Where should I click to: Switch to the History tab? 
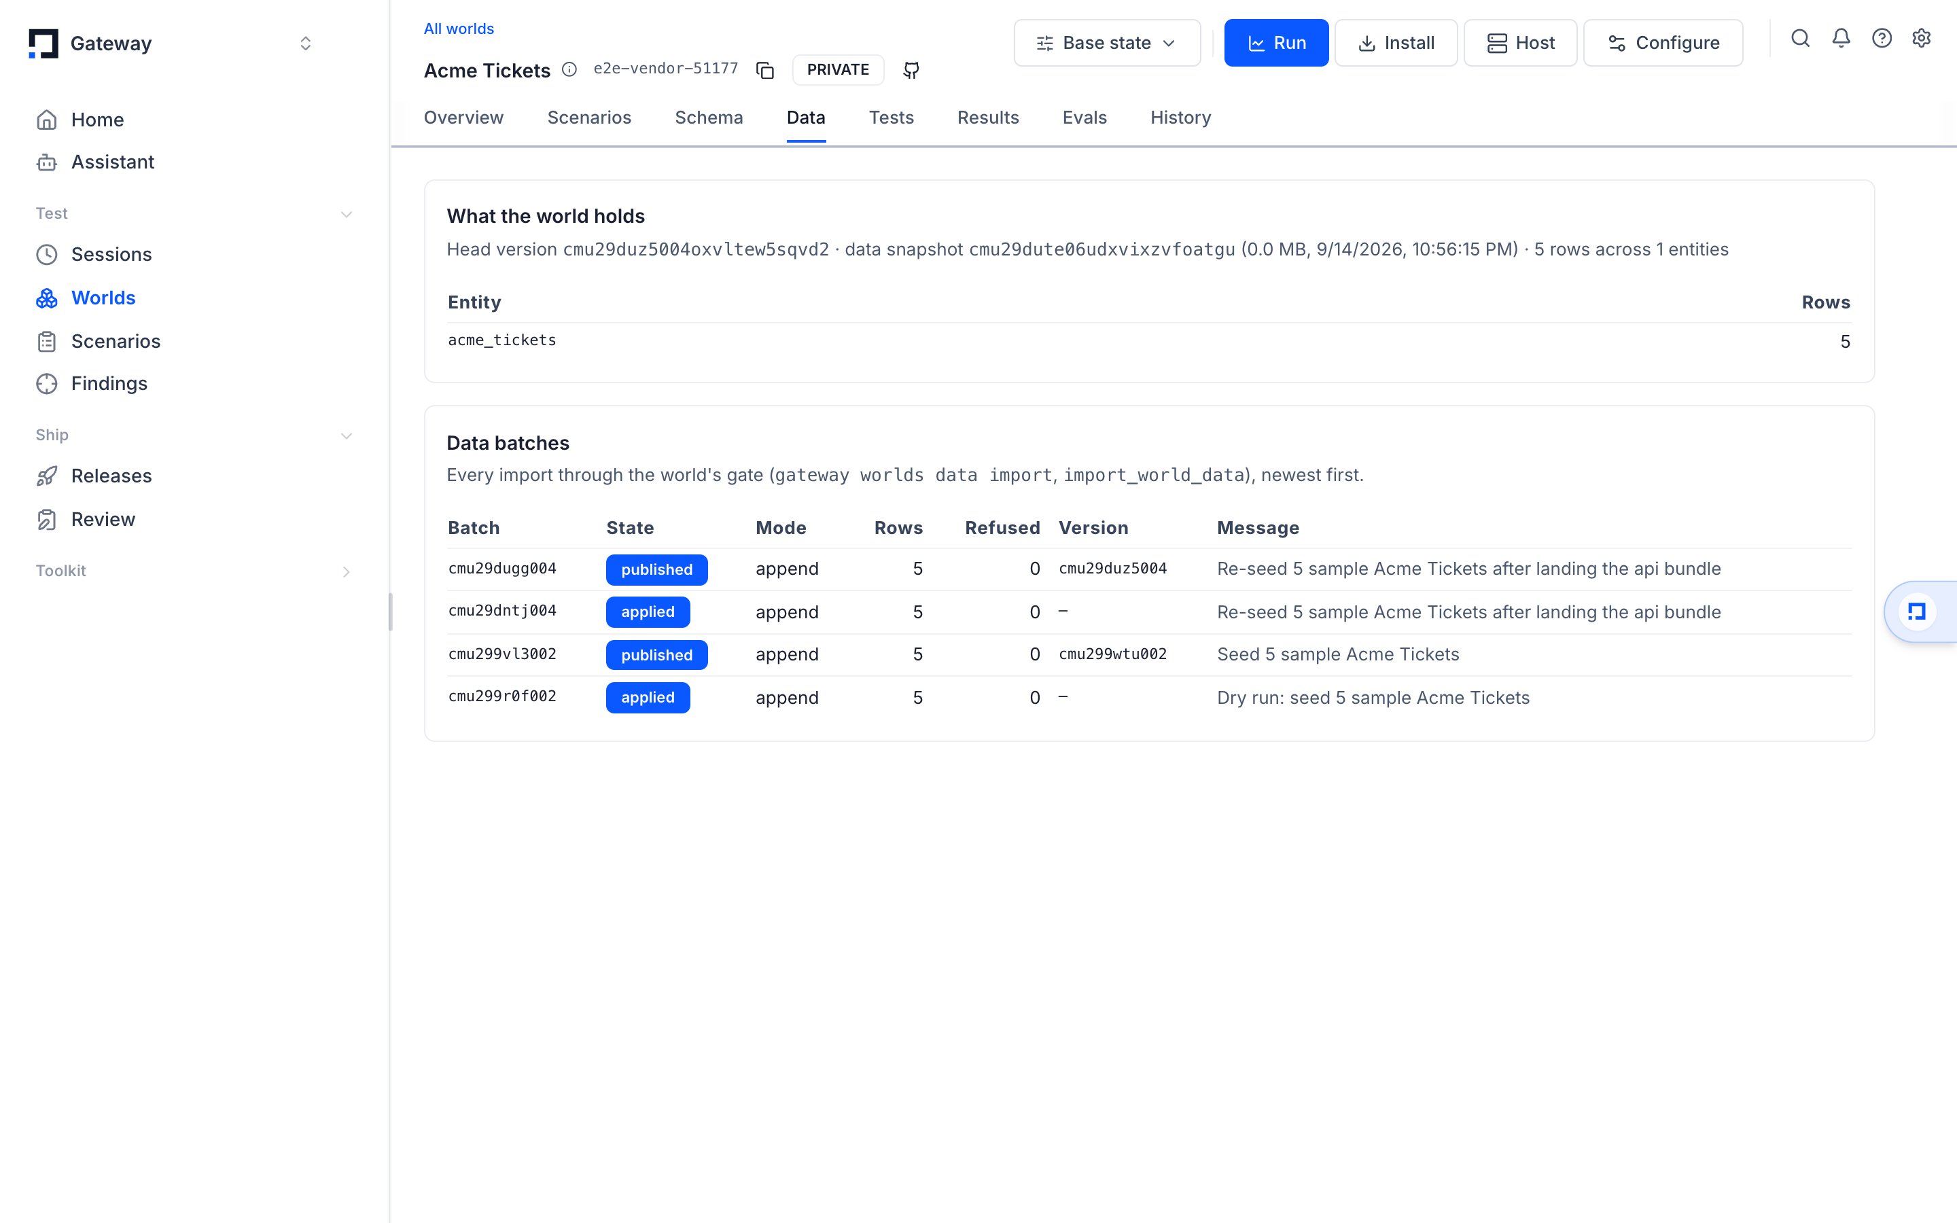tap(1181, 118)
